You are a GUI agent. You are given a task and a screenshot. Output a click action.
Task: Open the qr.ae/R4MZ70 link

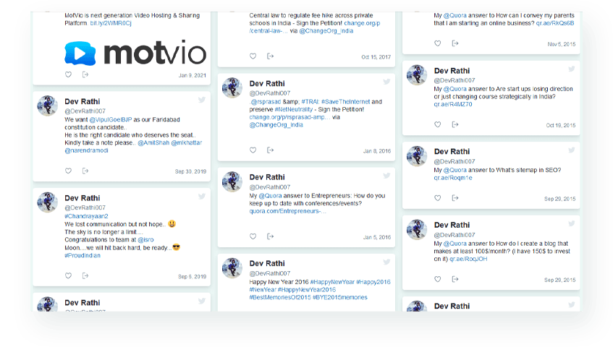click(x=453, y=104)
